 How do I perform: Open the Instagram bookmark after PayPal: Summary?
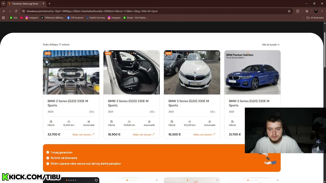coord(114,18)
